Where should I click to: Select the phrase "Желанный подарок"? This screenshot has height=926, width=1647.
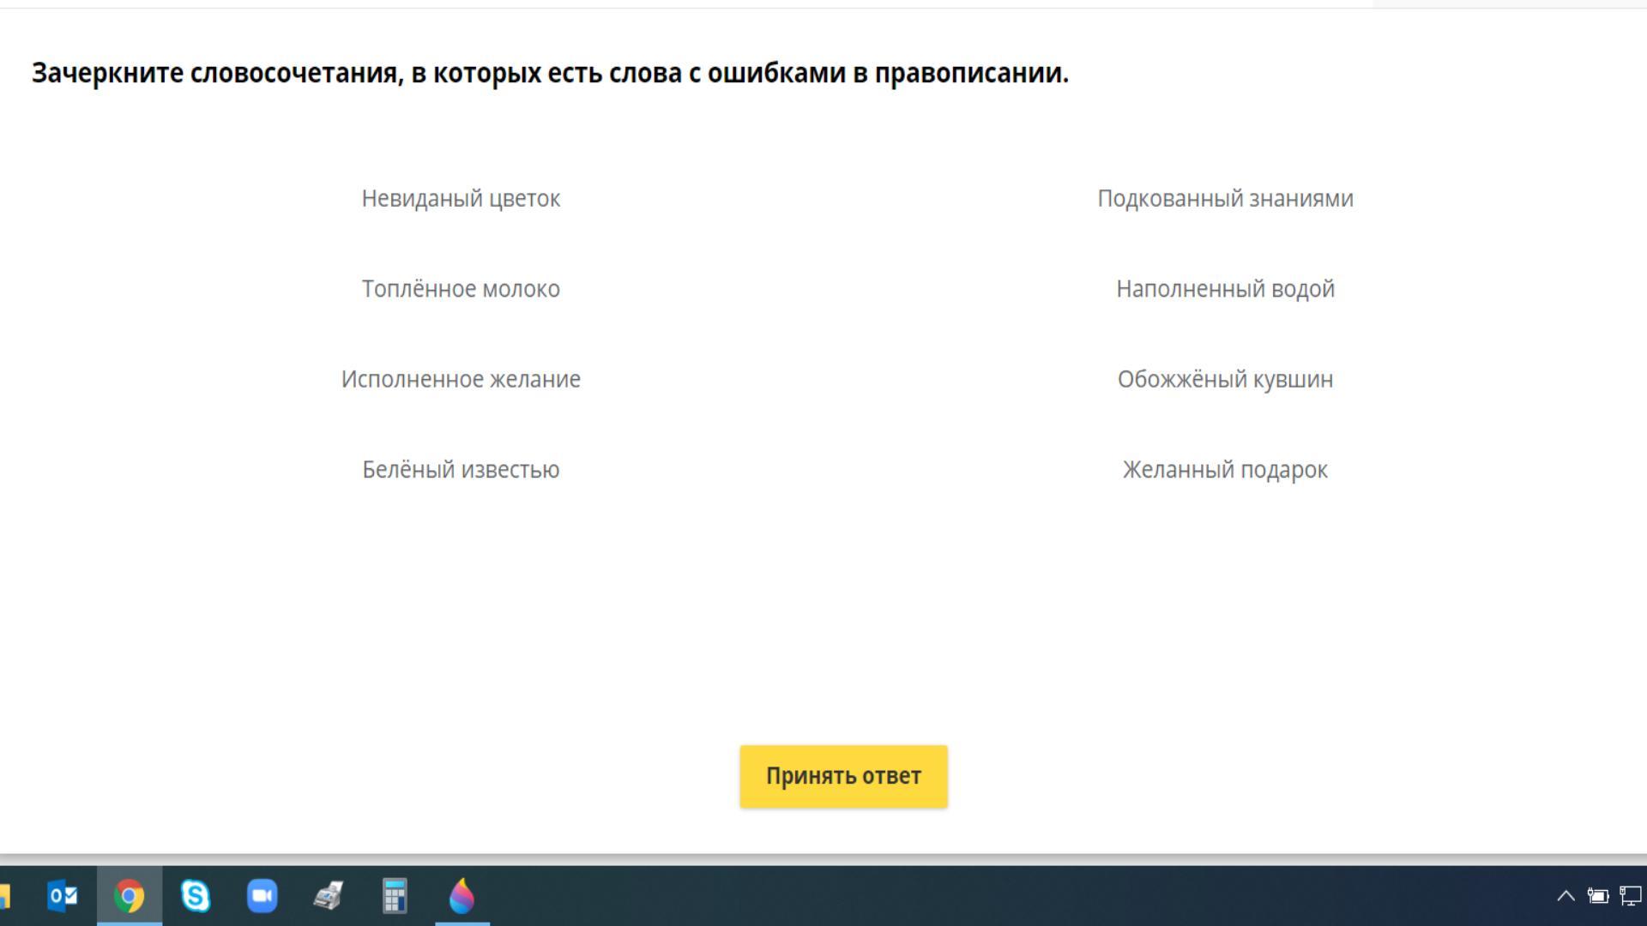pos(1225,470)
